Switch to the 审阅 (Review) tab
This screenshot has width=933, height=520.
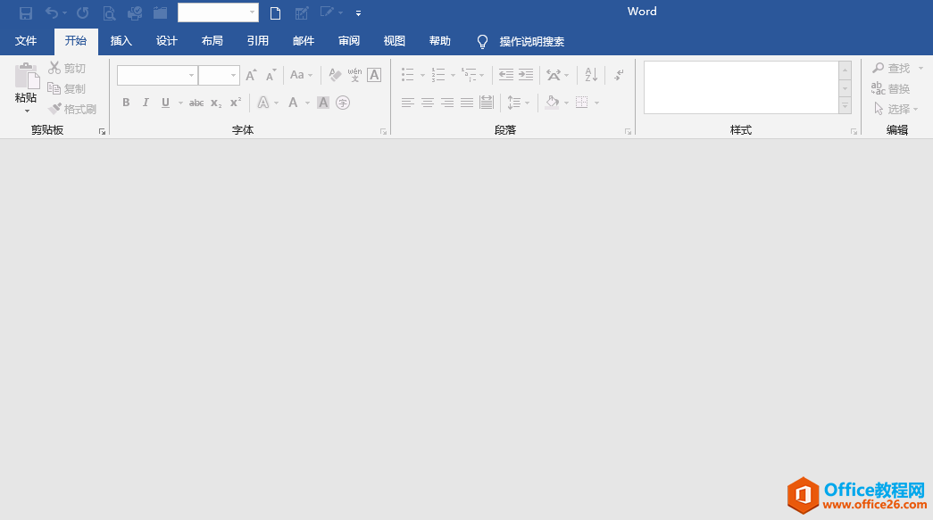click(349, 41)
